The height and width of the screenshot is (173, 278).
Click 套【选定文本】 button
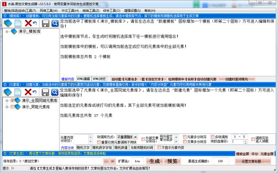point(152,79)
